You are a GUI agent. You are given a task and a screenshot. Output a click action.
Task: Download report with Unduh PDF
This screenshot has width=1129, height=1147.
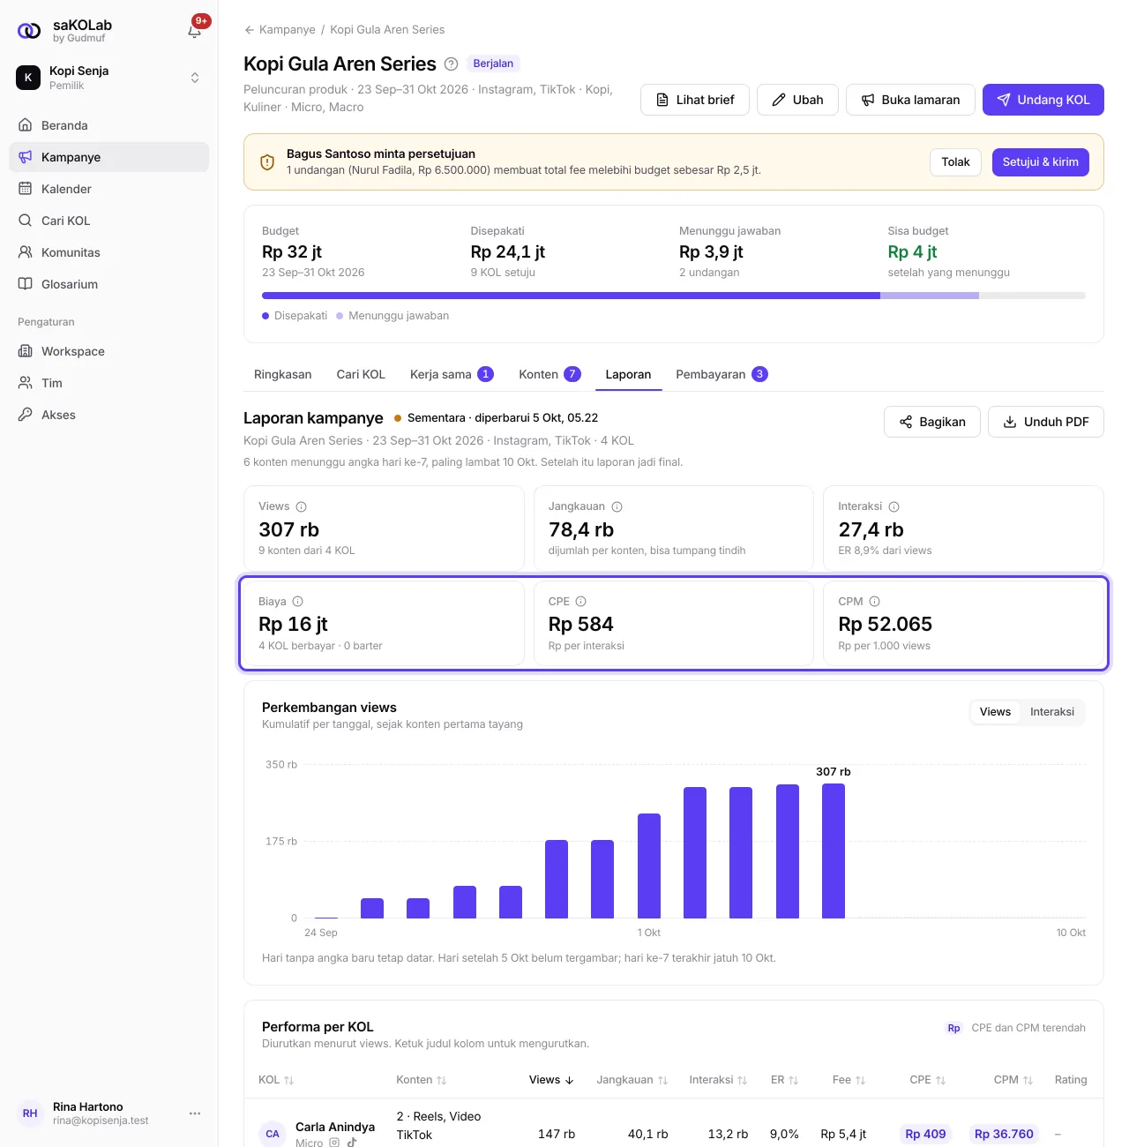pos(1046,422)
